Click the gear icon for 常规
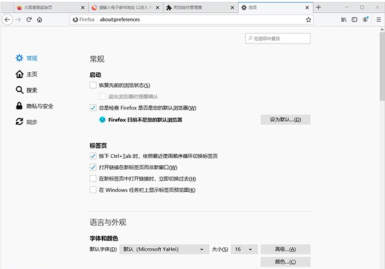 coord(19,58)
